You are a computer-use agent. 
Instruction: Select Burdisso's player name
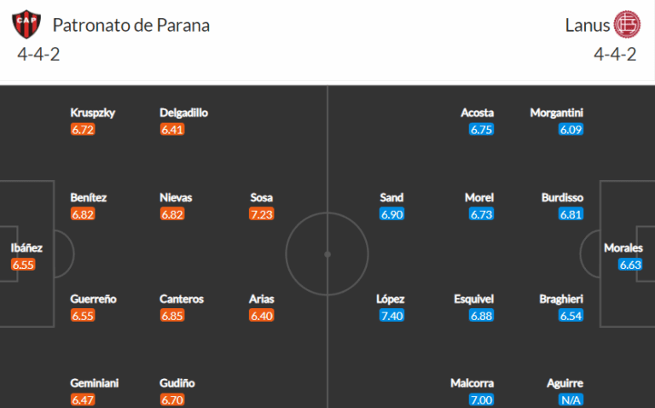pos(562,197)
